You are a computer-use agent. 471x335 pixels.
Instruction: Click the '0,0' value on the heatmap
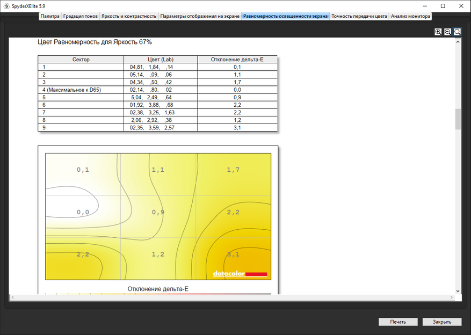[83, 212]
